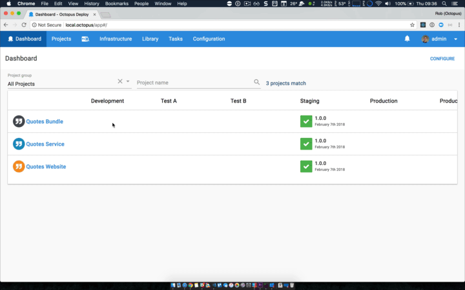The width and height of the screenshot is (465, 290).
Task: Click Quotes Bundle 1.0.0 release text
Action: point(320,118)
